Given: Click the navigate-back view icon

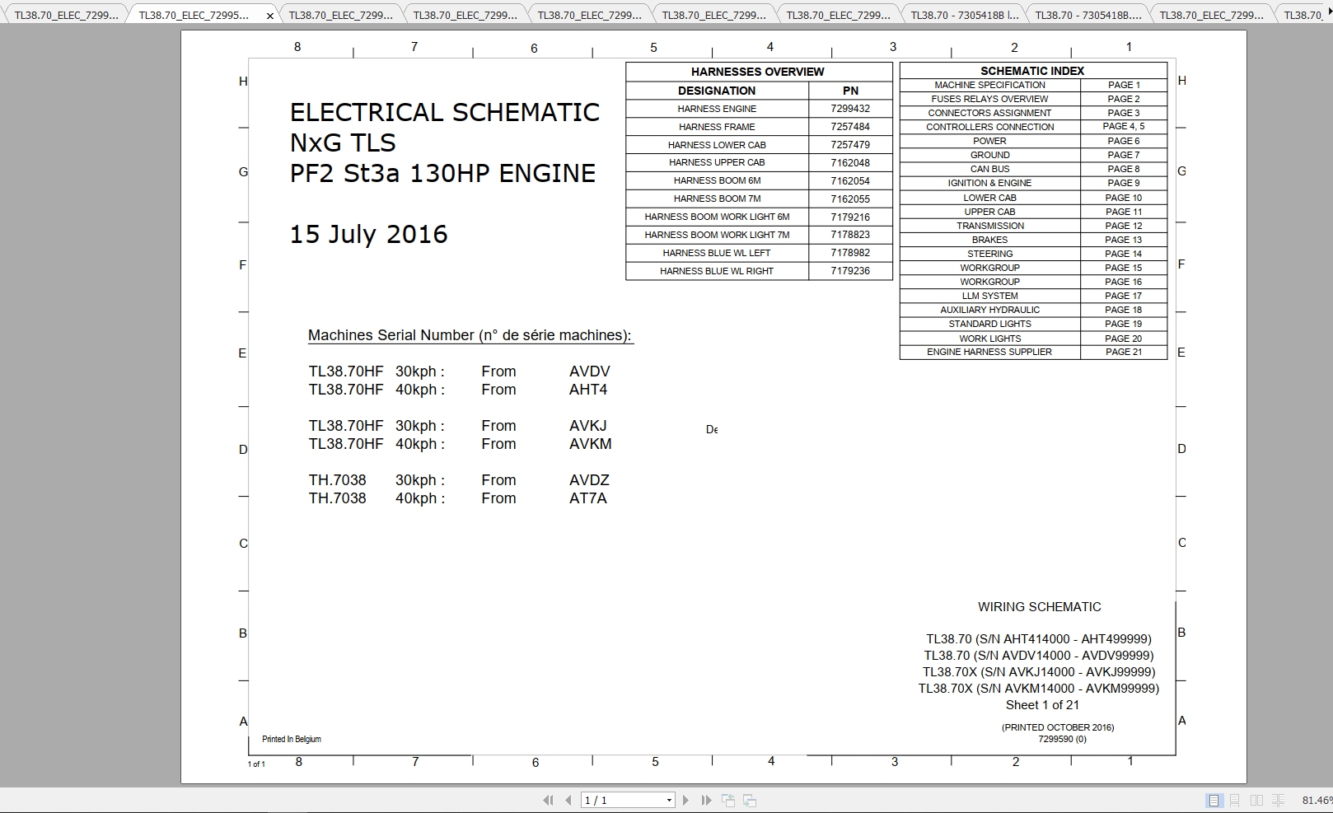Looking at the screenshot, I should 728,800.
